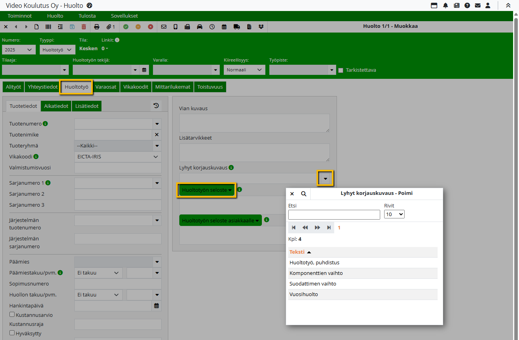Screen dimensions: 519x340
Task: Open the Vikakoodi dropdown showing EICTA-IRIS
Action: [118, 157]
